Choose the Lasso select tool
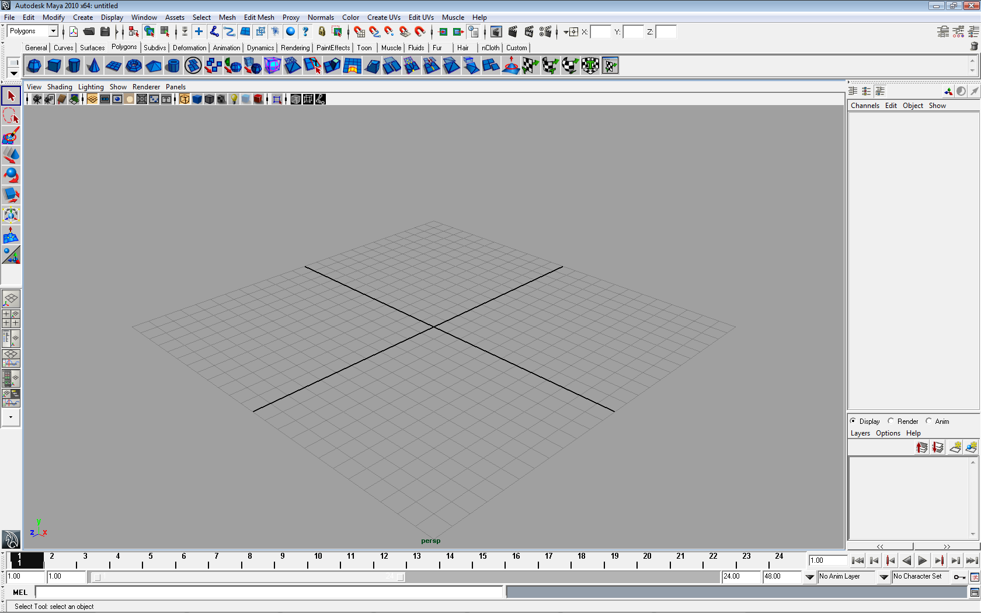981x613 pixels. pos(11,116)
